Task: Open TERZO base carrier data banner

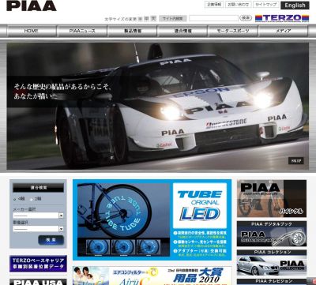Action: point(38,264)
